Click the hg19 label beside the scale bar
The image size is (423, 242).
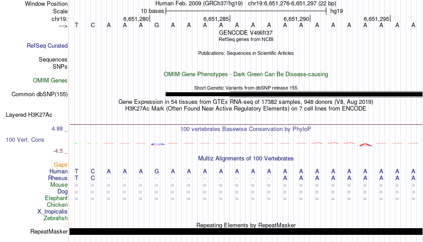[337, 11]
